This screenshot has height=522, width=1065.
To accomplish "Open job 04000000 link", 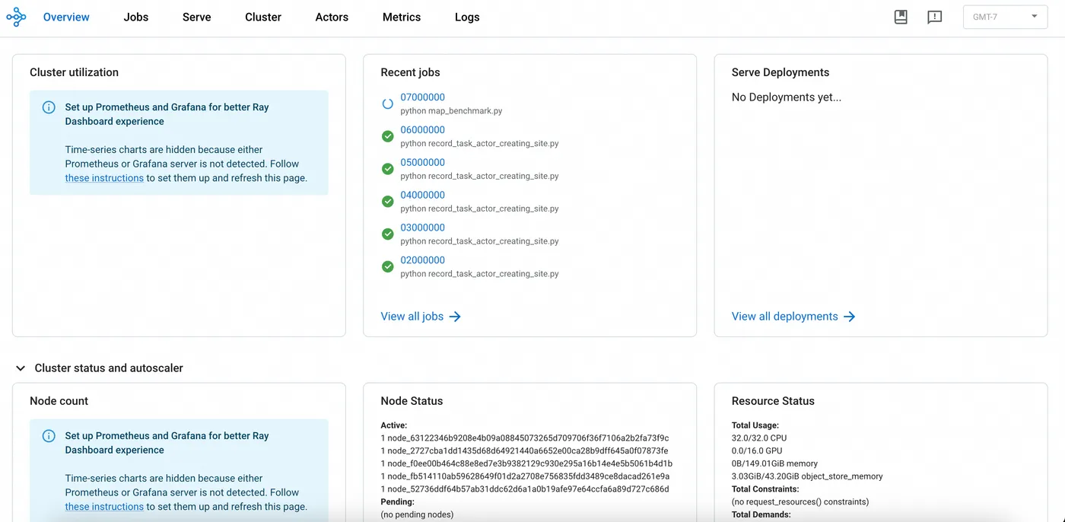I will click(x=423, y=196).
